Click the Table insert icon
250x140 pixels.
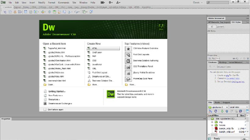26,12
